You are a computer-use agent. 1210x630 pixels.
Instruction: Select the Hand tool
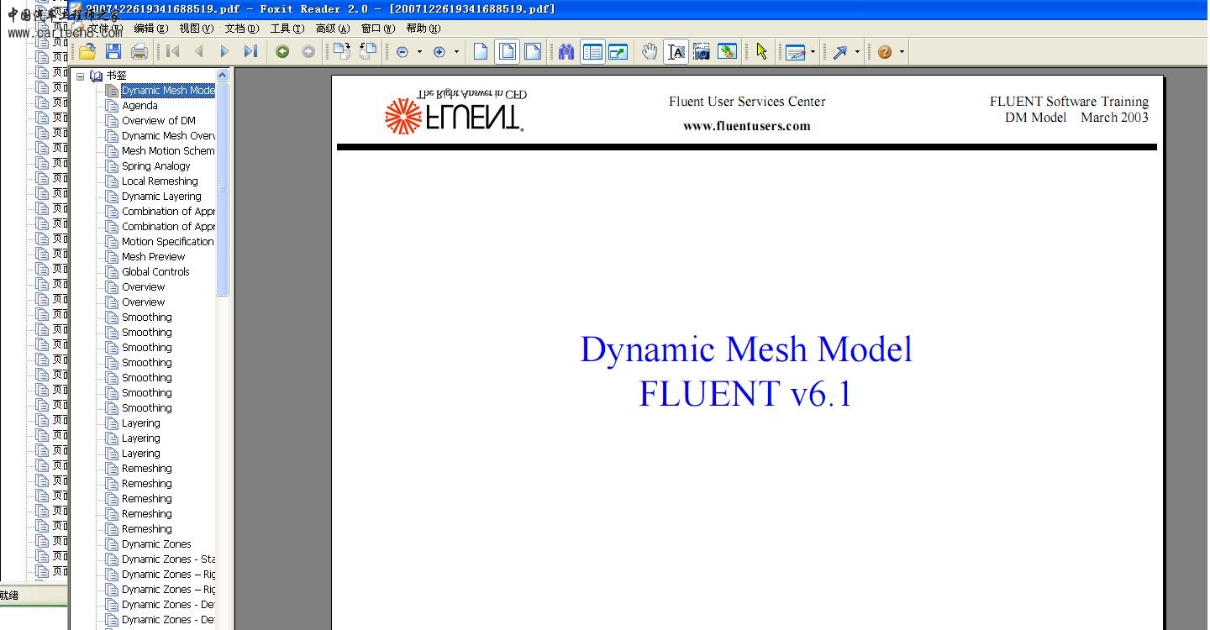(x=650, y=52)
